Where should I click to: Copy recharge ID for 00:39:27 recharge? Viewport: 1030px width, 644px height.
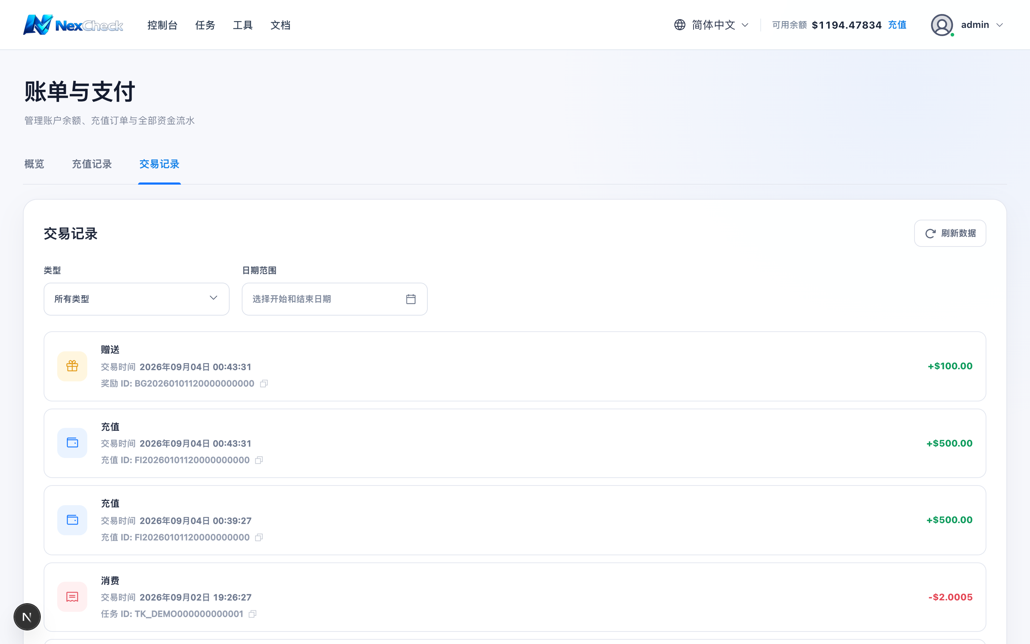[259, 537]
